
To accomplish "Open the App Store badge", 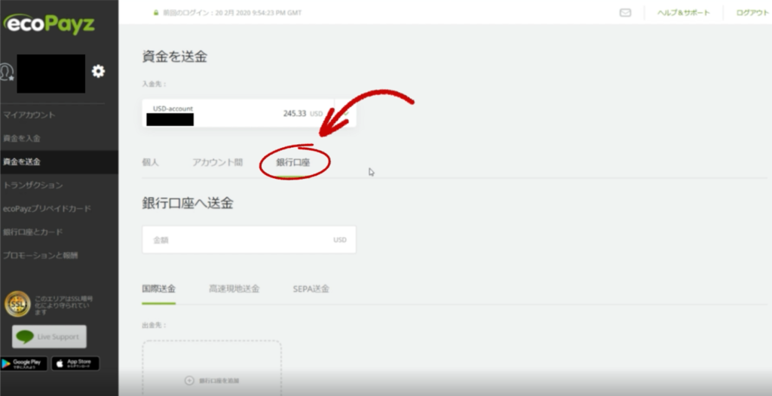I will click(x=75, y=364).
